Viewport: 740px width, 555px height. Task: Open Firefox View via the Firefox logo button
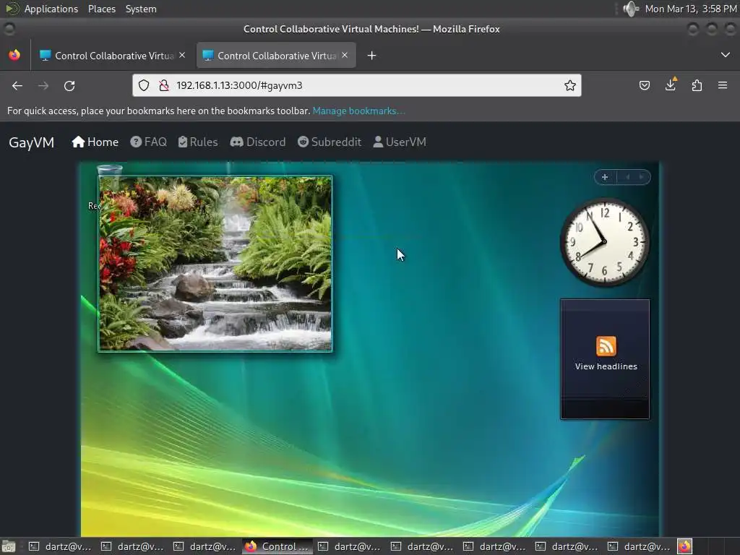pos(14,55)
